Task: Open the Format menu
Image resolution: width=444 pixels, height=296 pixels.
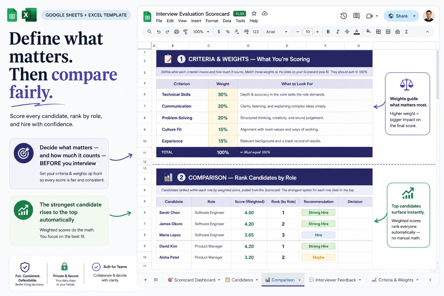Action: click(212, 21)
